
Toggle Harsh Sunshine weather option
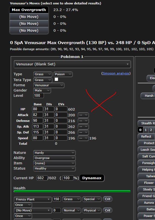[x=148, y=96]
